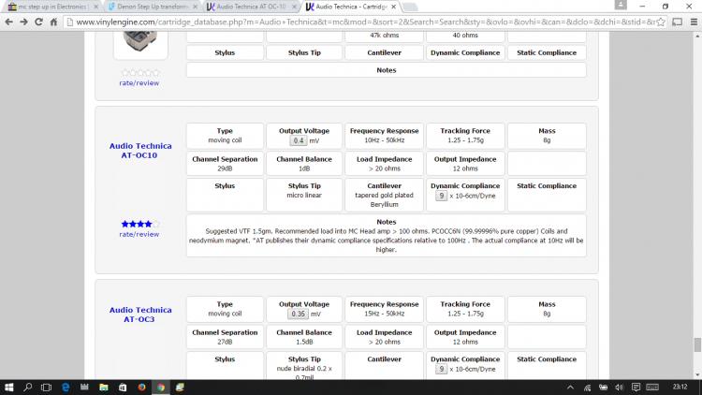Click the page vertical scrollbar thumb
This screenshot has width=702, height=395.
pos(697,344)
